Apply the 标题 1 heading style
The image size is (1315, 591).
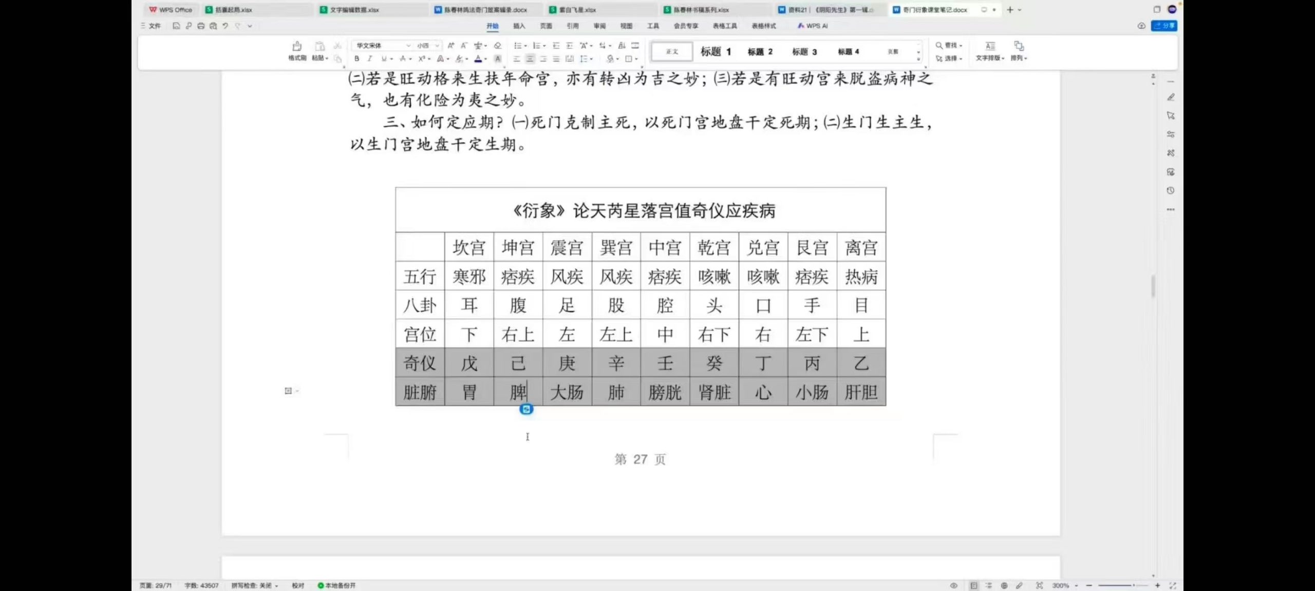[x=716, y=52]
